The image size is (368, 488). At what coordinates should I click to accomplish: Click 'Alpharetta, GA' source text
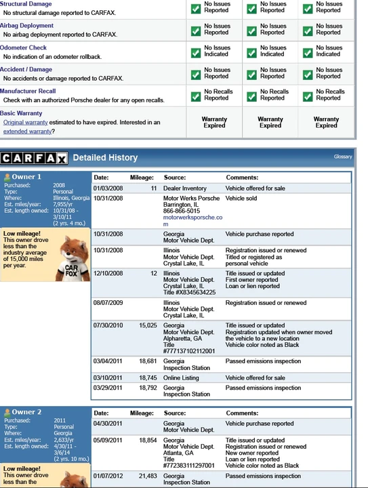click(x=182, y=338)
